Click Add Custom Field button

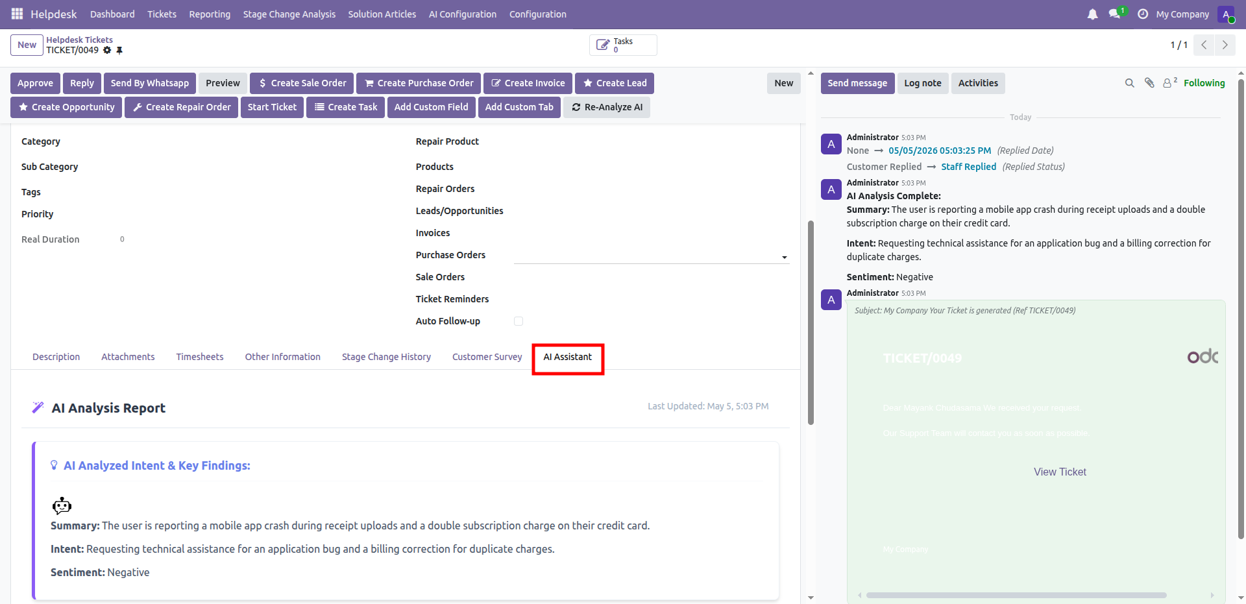click(x=431, y=107)
